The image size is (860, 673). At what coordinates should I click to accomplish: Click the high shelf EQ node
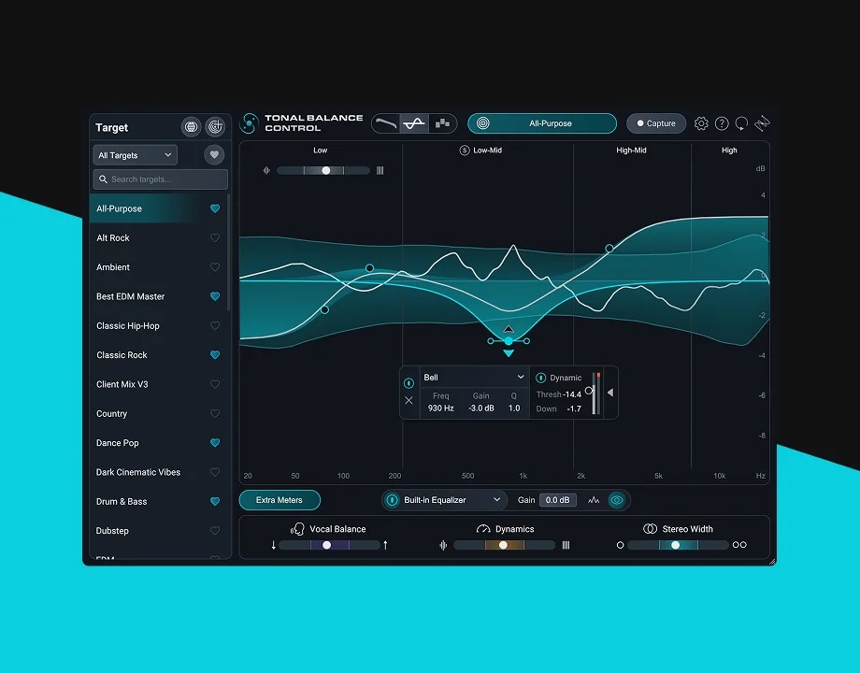coord(609,249)
